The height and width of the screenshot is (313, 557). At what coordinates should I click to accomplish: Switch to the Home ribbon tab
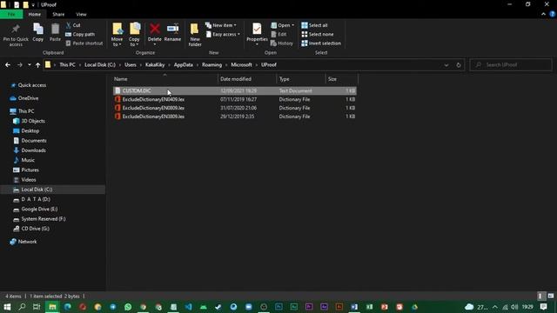(x=35, y=14)
